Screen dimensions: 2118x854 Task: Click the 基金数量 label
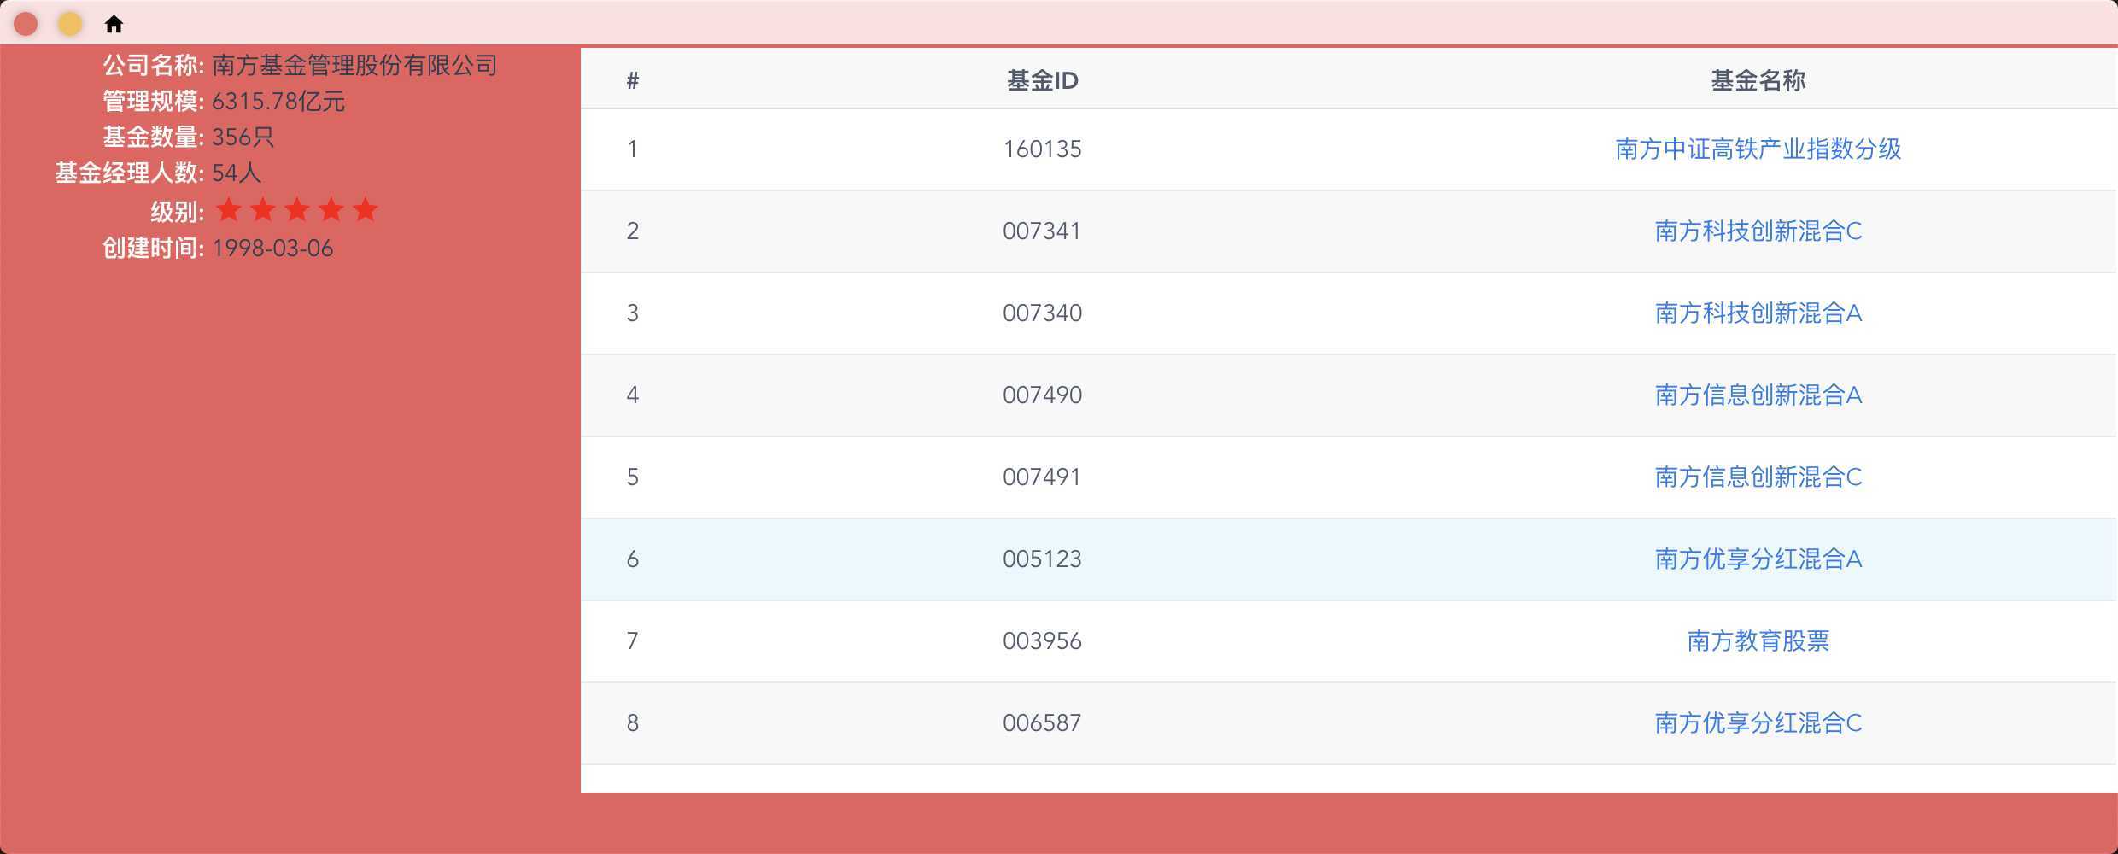pos(154,137)
